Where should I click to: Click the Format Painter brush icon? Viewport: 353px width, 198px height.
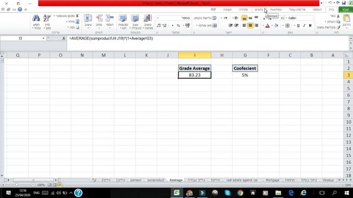pyautogui.click(x=338, y=27)
